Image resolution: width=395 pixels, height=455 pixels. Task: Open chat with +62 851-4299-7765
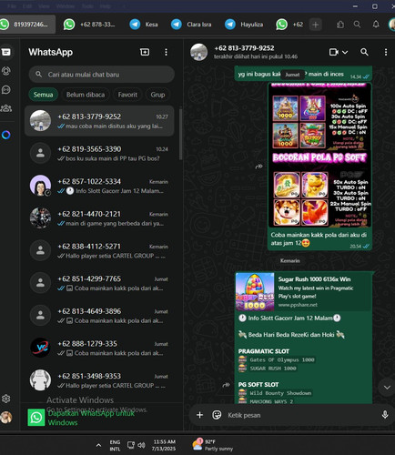coord(99,283)
